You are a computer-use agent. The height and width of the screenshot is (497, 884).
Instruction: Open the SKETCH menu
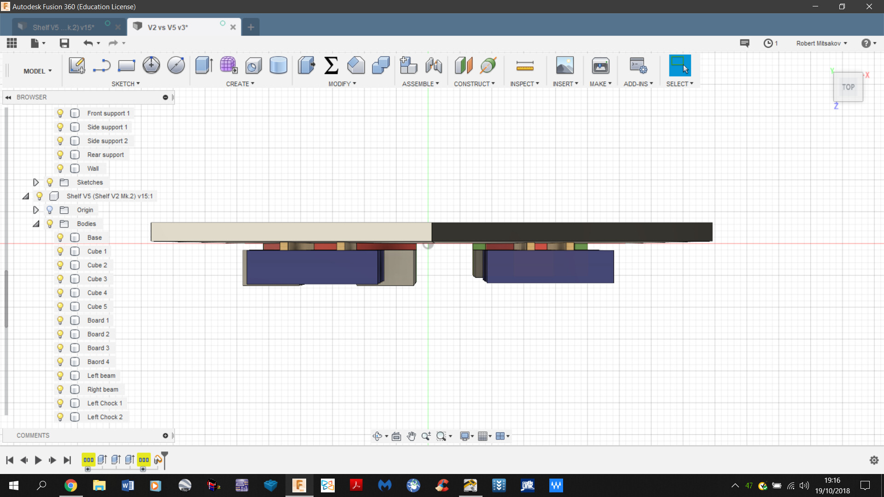pyautogui.click(x=126, y=84)
